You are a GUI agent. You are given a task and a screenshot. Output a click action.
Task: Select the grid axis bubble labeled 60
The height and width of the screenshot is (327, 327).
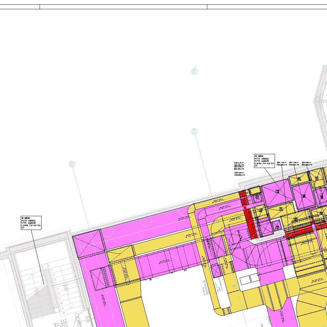pyautogui.click(x=72, y=164)
